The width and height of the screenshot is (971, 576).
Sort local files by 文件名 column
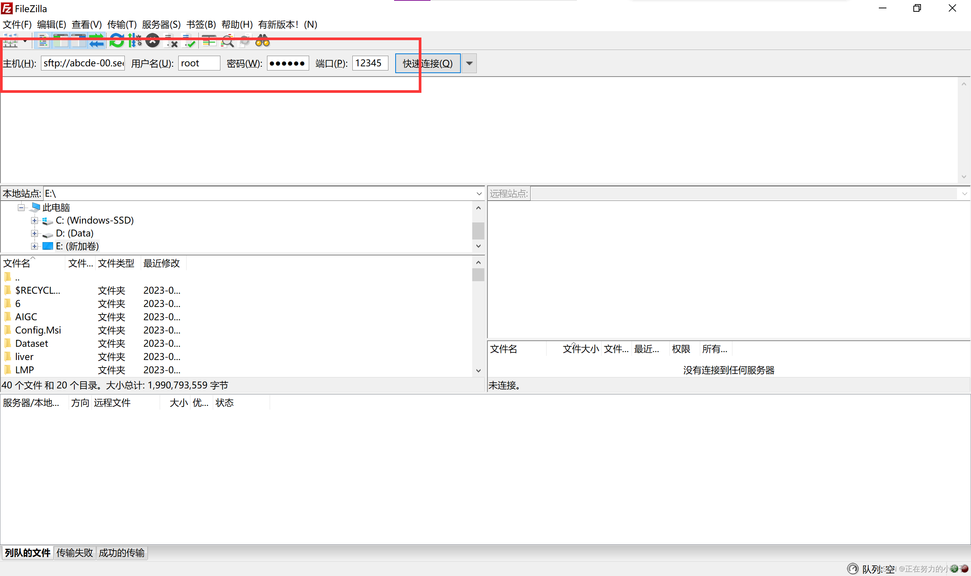click(33, 263)
